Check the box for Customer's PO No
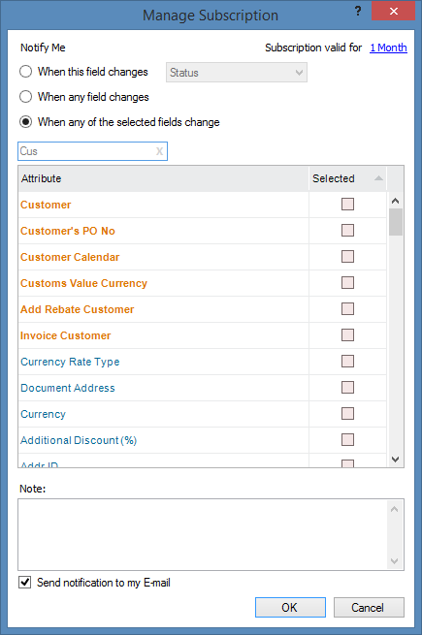Image resolution: width=422 pixels, height=635 pixels. pos(348,231)
